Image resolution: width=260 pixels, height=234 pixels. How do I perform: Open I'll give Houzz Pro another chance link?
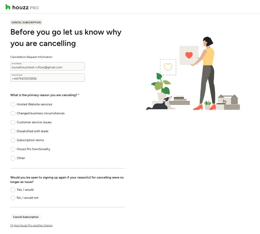pyautogui.click(x=31, y=225)
